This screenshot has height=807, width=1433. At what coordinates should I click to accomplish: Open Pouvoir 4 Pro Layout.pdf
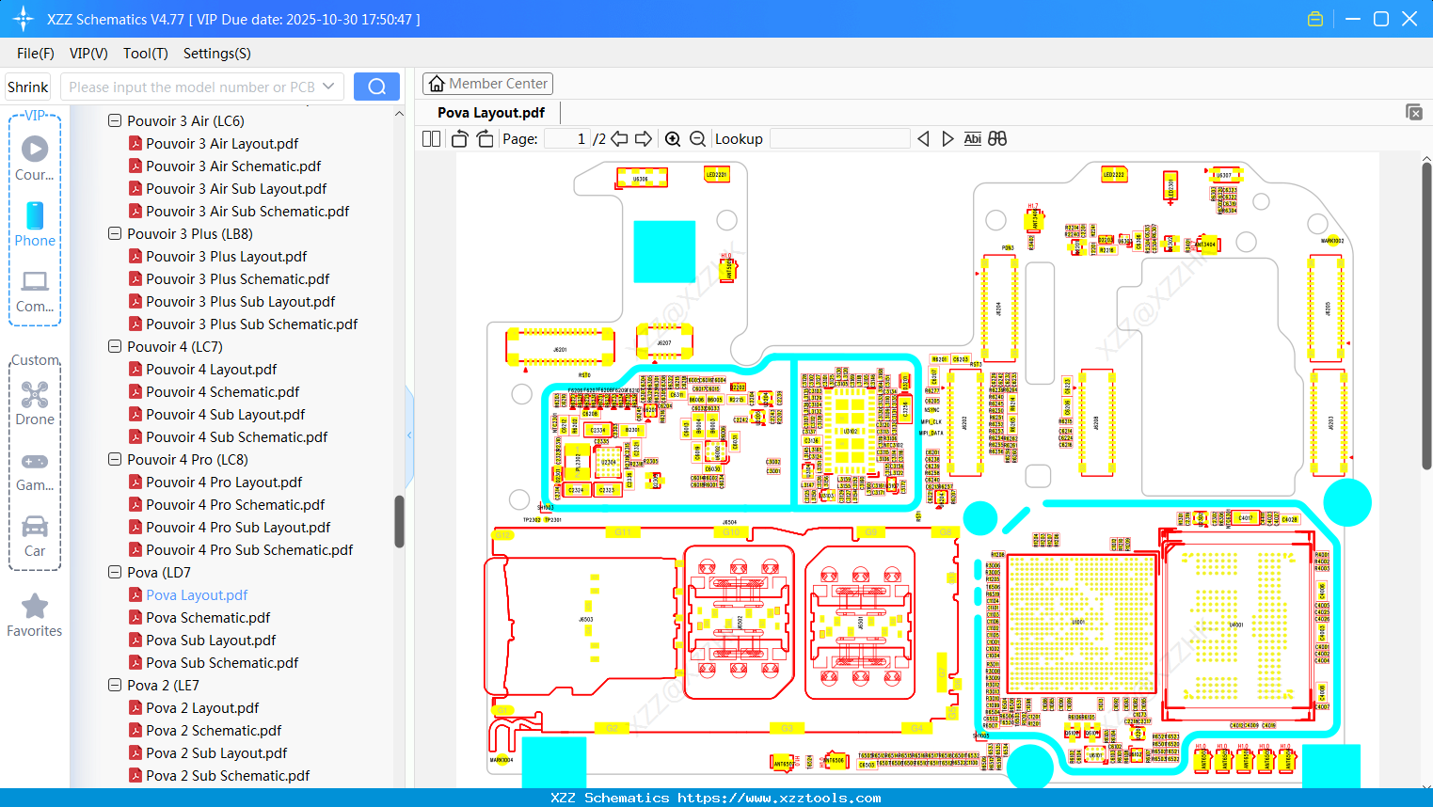click(224, 482)
